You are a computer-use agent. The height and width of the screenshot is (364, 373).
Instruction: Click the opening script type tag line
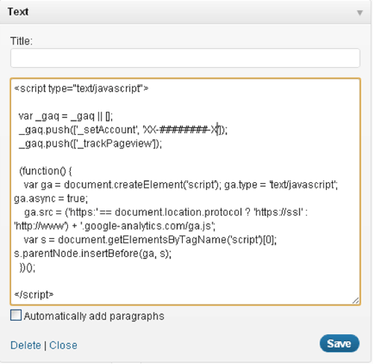81,89
